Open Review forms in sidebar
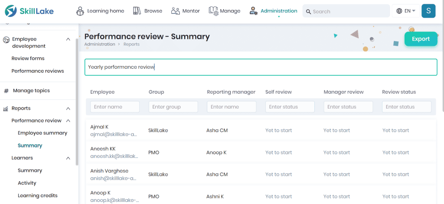This screenshot has width=444, height=204. [x=28, y=58]
